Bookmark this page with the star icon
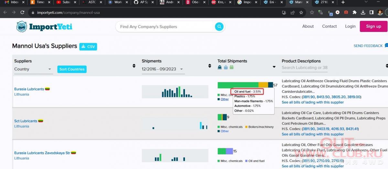 tap(301, 13)
